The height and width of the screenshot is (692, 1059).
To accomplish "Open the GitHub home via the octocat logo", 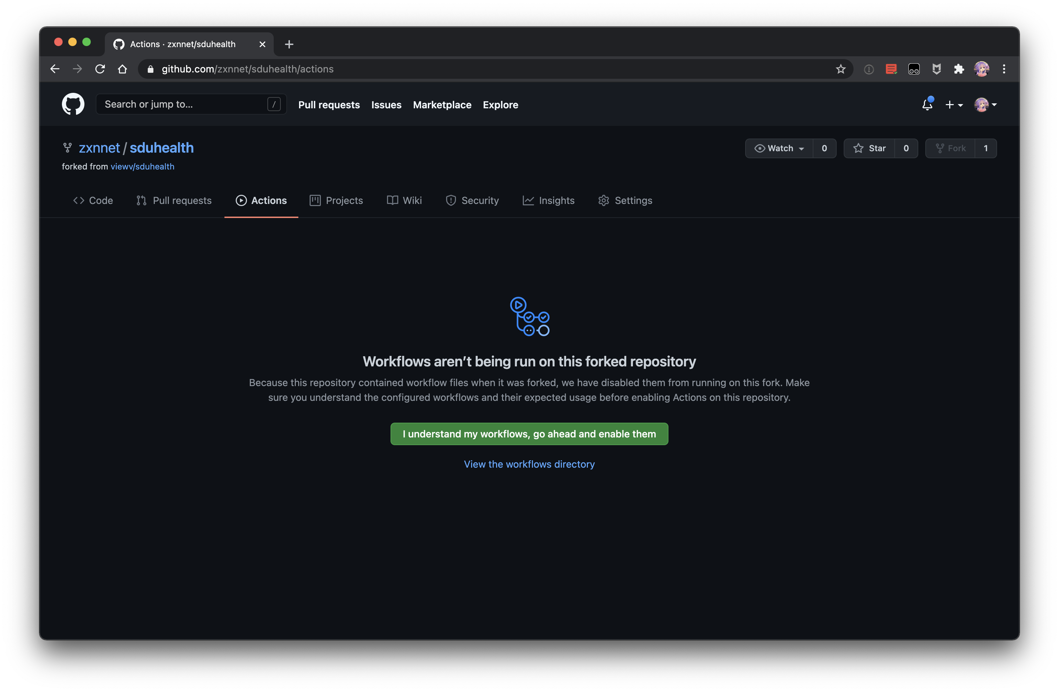I will click(x=72, y=104).
